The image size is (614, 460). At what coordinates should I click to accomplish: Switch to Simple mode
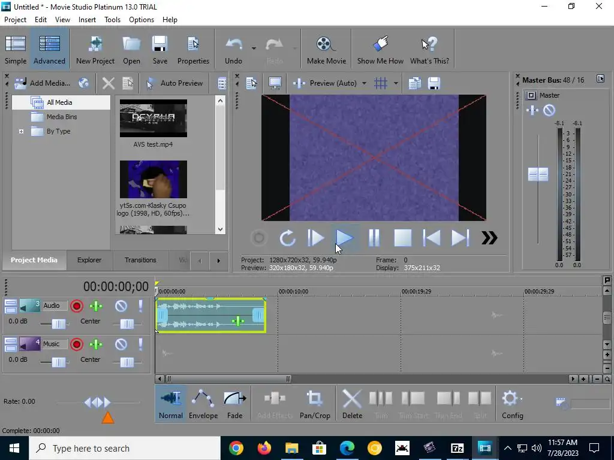point(15,50)
